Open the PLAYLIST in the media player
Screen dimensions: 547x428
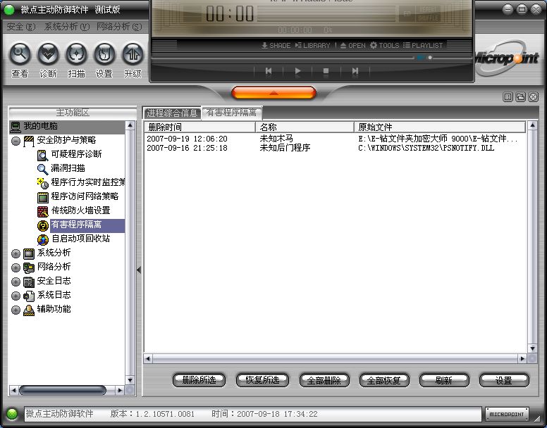pyautogui.click(x=423, y=45)
